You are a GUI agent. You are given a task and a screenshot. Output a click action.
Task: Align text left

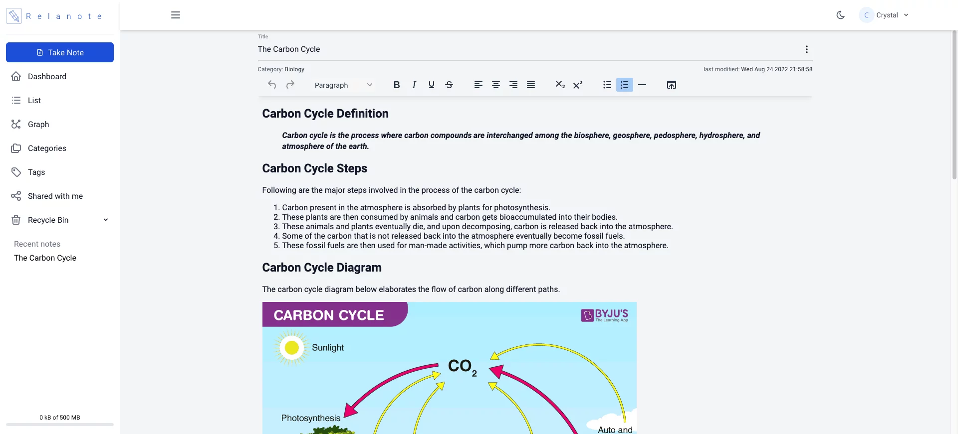pos(478,85)
